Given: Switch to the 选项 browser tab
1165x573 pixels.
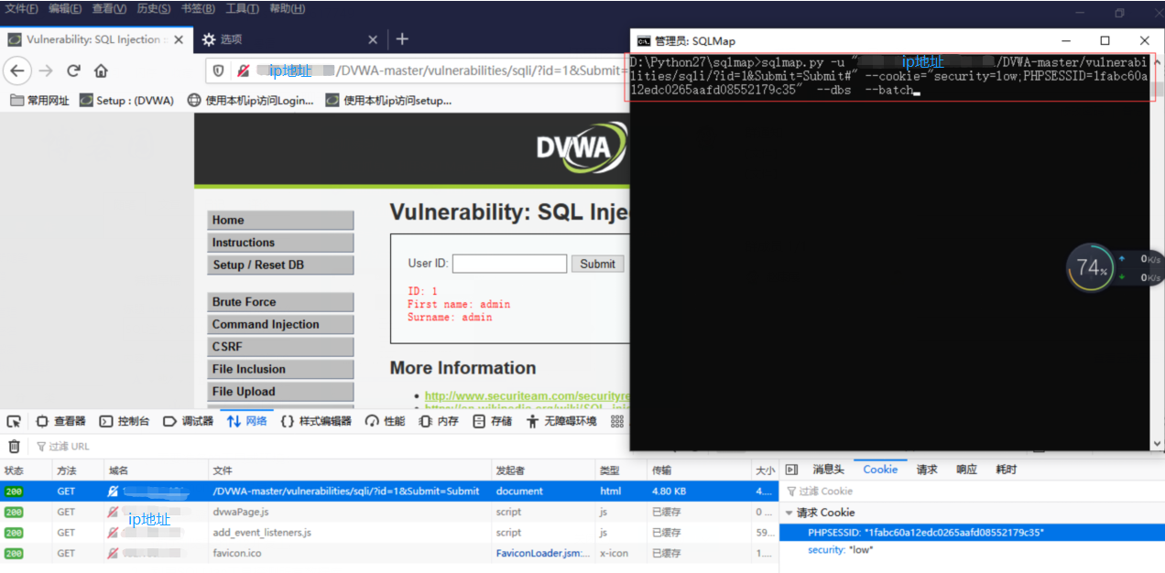Looking at the screenshot, I should (289, 39).
